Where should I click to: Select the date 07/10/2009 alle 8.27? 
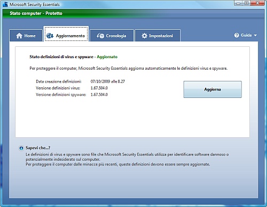(108, 81)
